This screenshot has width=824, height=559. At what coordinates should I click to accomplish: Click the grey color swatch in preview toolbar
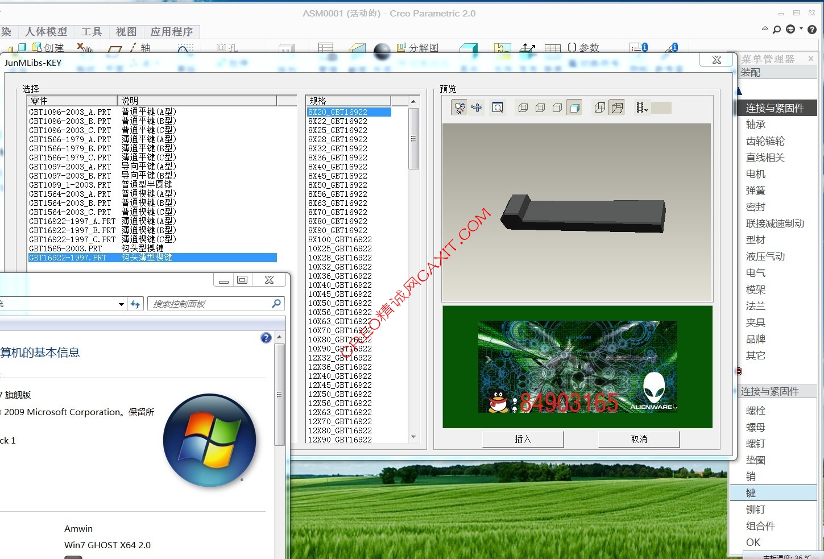pos(661,107)
